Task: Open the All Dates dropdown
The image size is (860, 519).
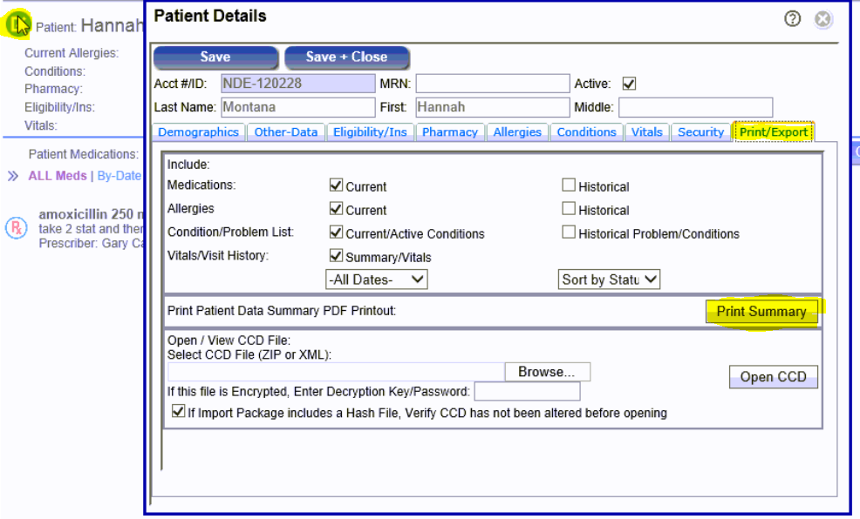Action: [x=376, y=280]
